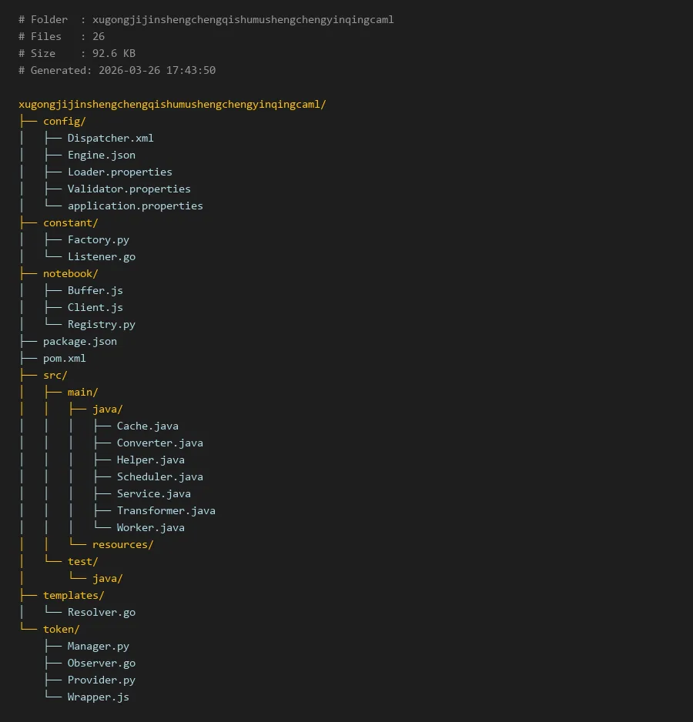Select the Transformer.java file
Viewport: 693px width, 722px height.
166,510
